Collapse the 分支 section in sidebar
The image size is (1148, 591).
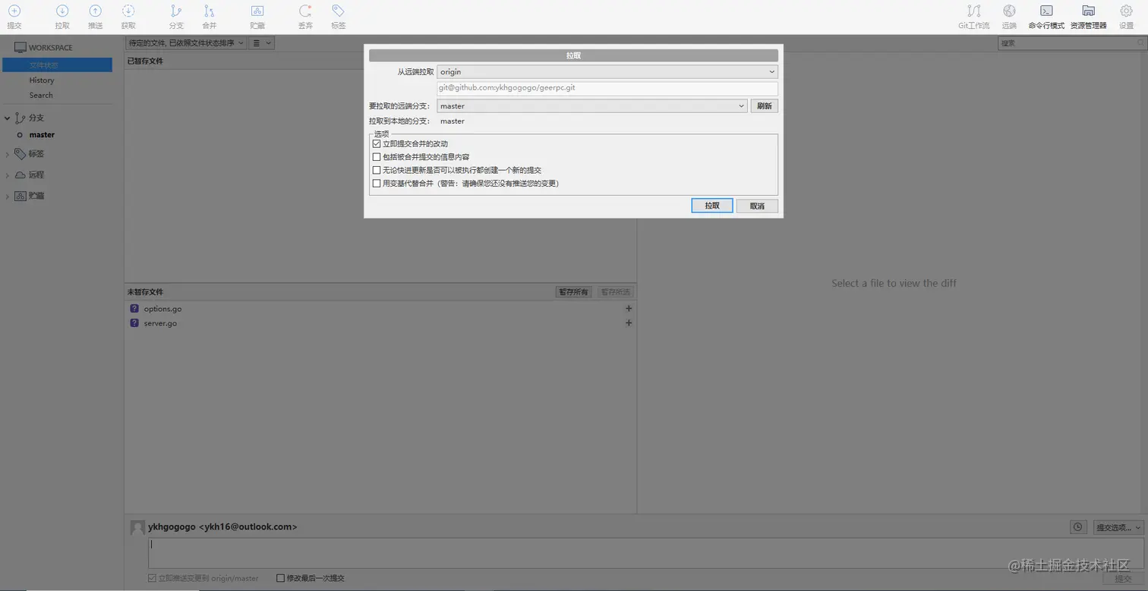[x=8, y=118]
